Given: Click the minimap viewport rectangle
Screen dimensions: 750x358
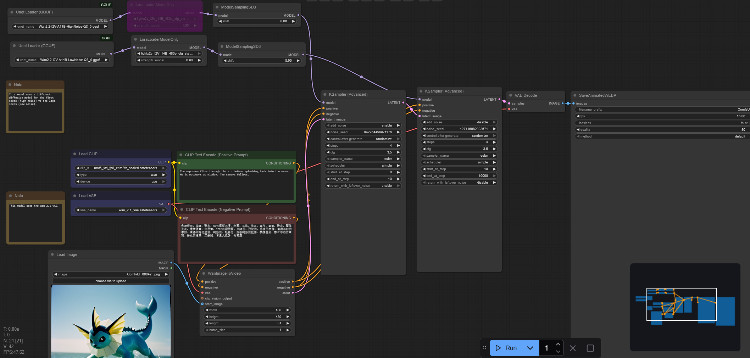Looking at the screenshot, I should (682, 304).
